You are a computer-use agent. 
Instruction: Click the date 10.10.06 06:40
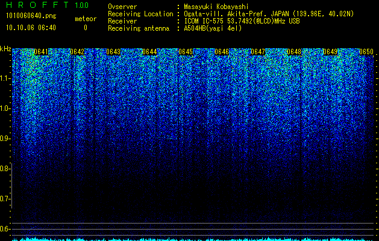[x=31, y=28]
